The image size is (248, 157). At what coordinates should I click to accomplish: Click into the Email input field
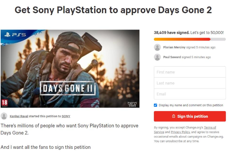click(x=189, y=94)
